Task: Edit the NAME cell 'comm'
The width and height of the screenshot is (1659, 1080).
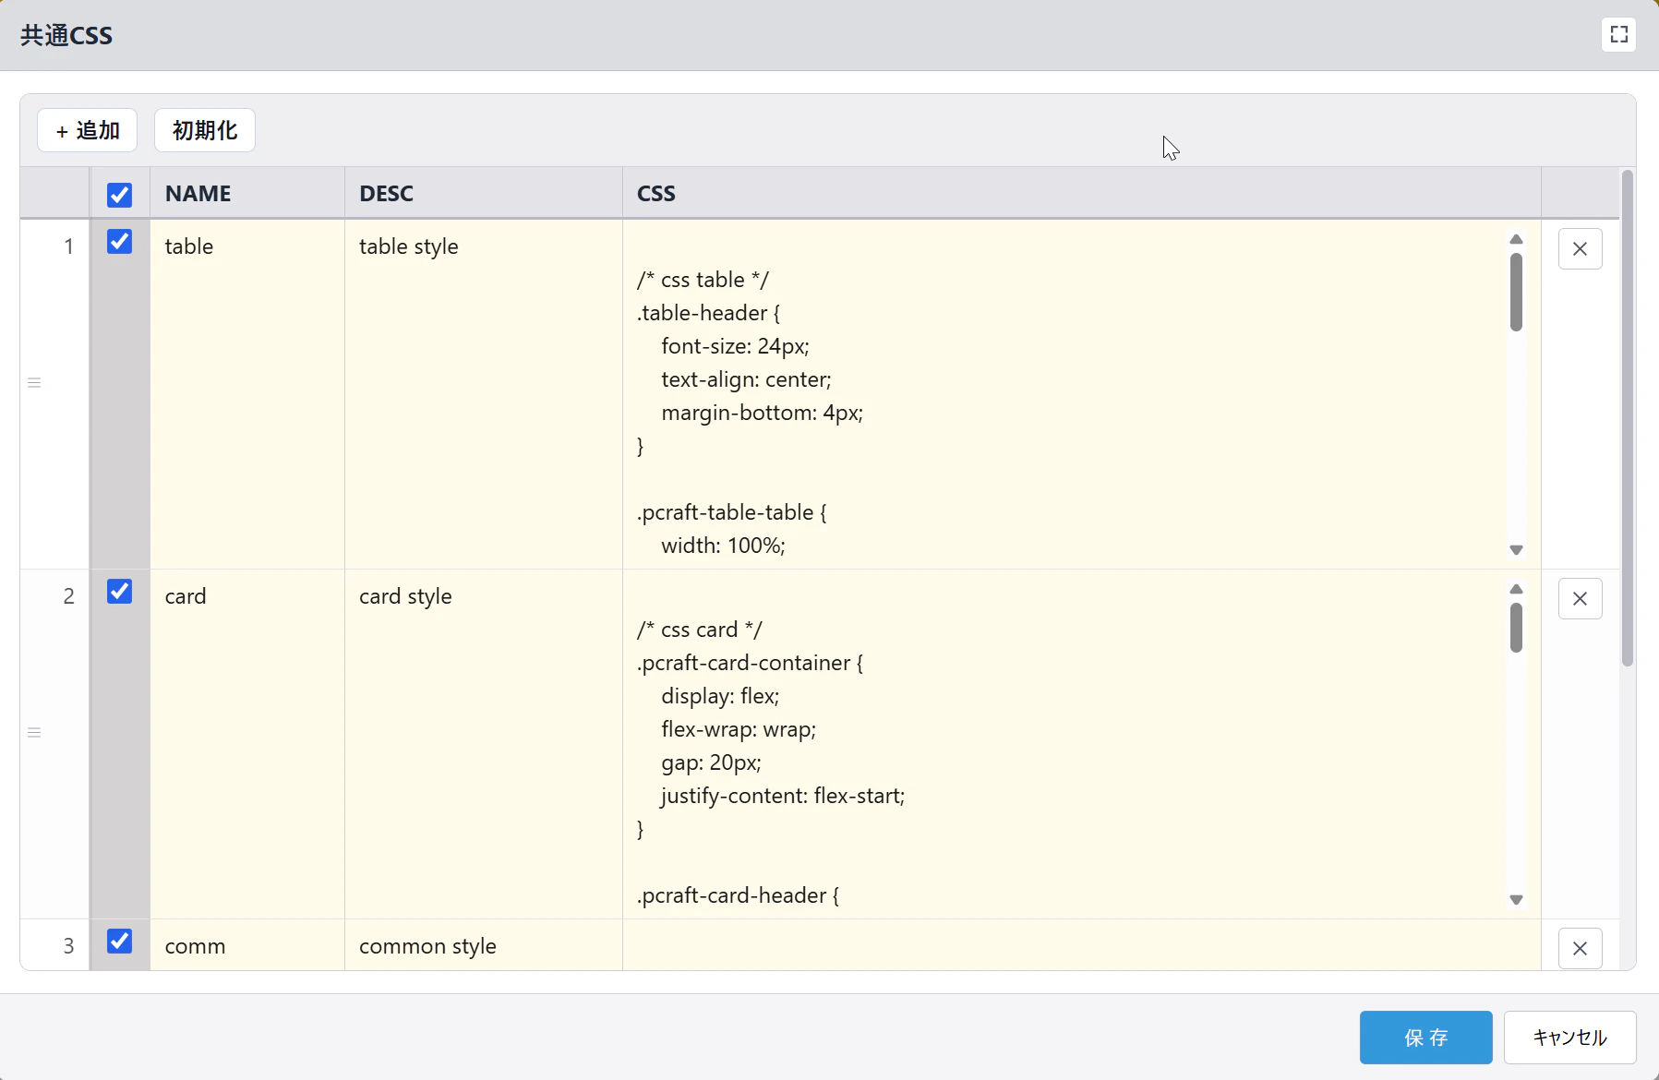Action: pyautogui.click(x=247, y=945)
